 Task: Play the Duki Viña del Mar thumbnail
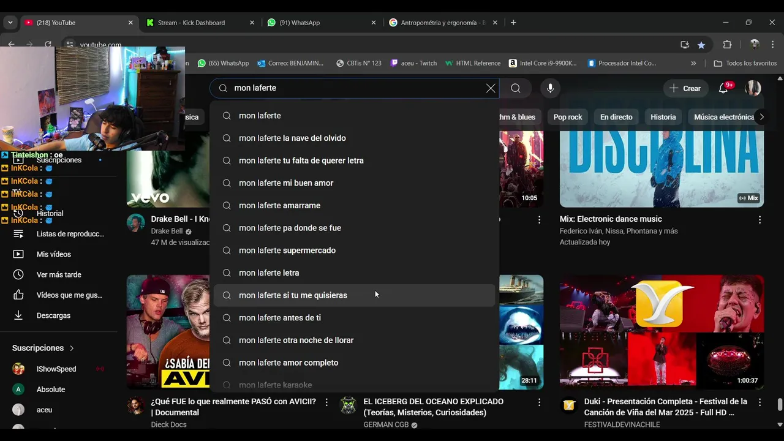click(x=661, y=332)
